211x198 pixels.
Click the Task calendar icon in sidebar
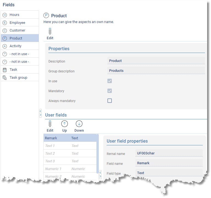point(5,70)
